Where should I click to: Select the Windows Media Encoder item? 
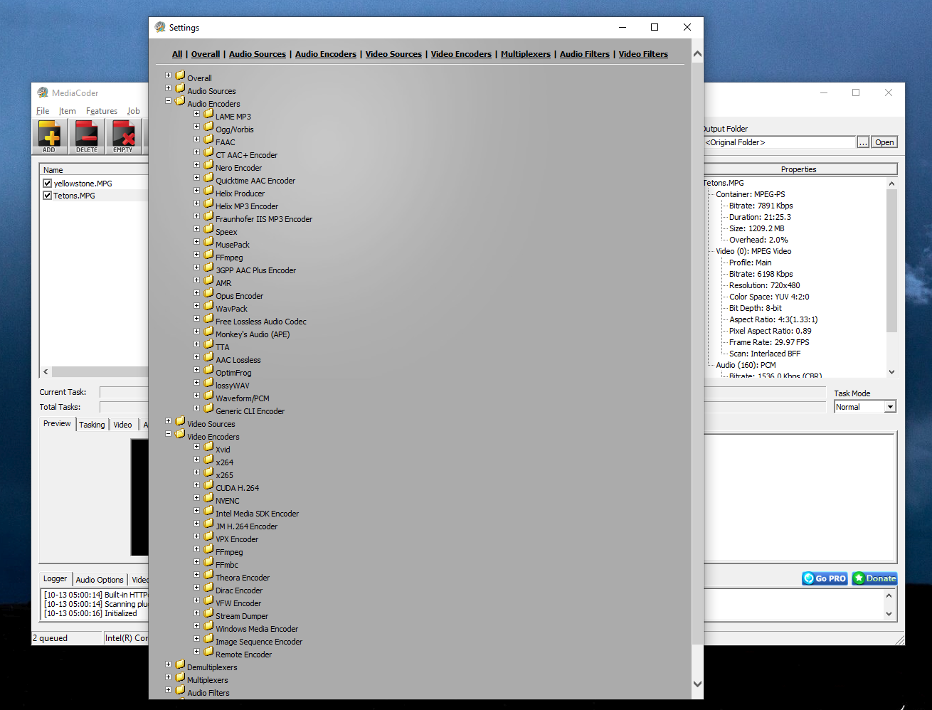257,629
